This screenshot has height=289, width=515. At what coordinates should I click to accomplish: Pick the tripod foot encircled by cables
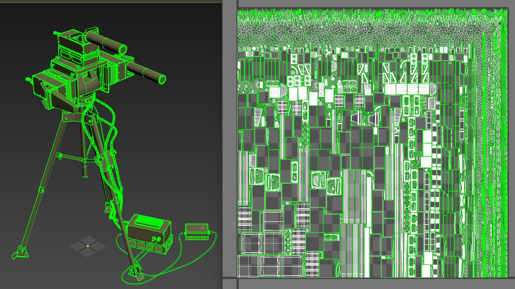pyautogui.click(x=137, y=273)
